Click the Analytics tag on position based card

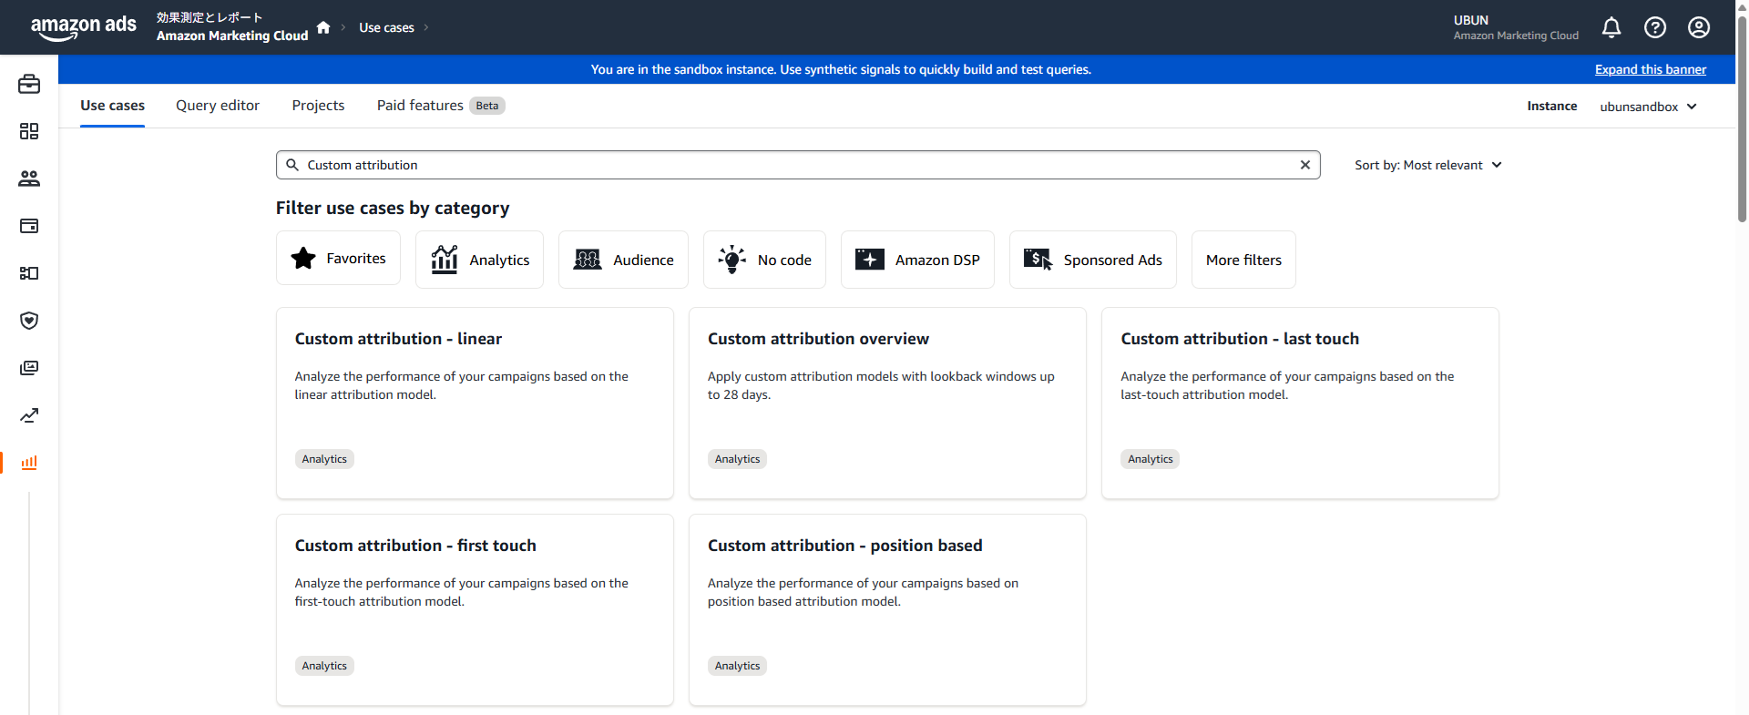pos(737,666)
